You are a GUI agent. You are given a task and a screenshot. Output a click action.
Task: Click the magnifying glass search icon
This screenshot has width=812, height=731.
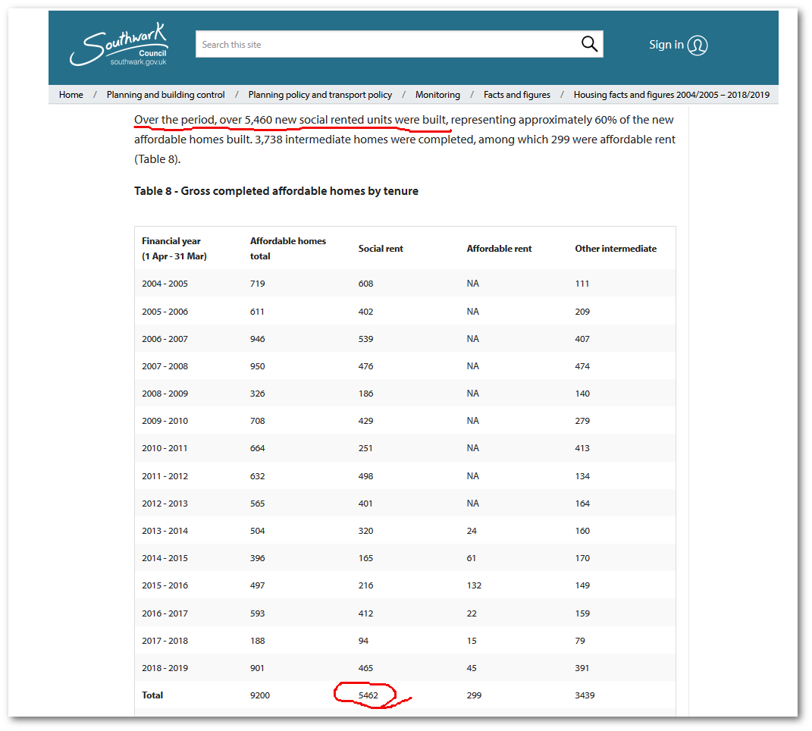(x=589, y=44)
